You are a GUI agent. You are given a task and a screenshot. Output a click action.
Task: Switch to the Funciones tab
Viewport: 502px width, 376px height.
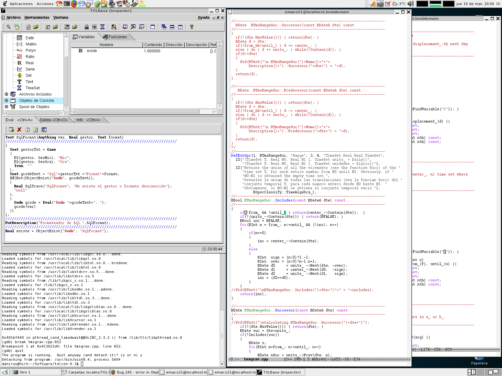pos(117,37)
